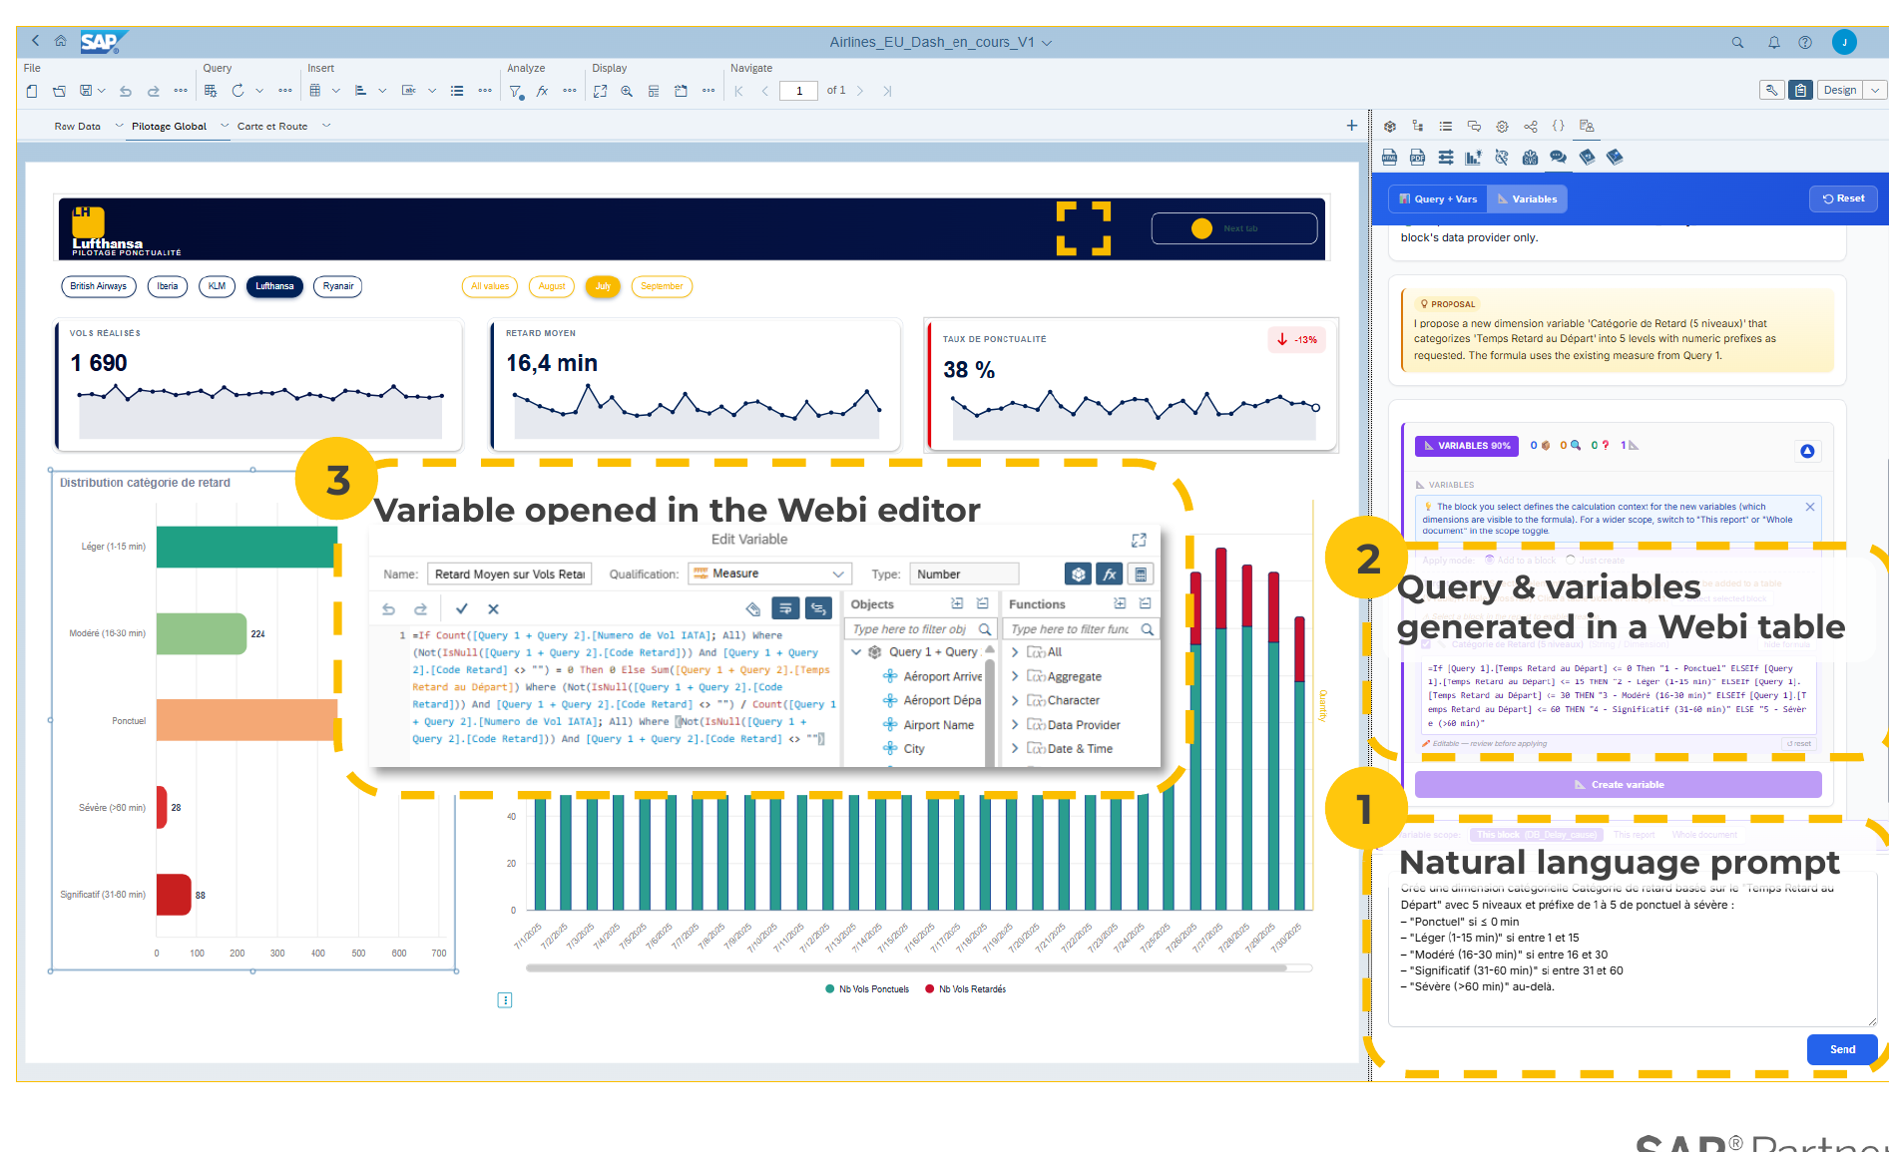The width and height of the screenshot is (1889, 1152).
Task: Select the Variables mode tab
Action: click(1527, 198)
